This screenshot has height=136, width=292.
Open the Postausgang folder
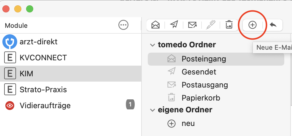pyautogui.click(x=216, y=85)
